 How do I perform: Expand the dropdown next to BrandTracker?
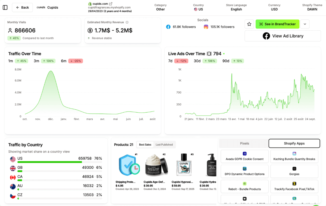coord(305,24)
